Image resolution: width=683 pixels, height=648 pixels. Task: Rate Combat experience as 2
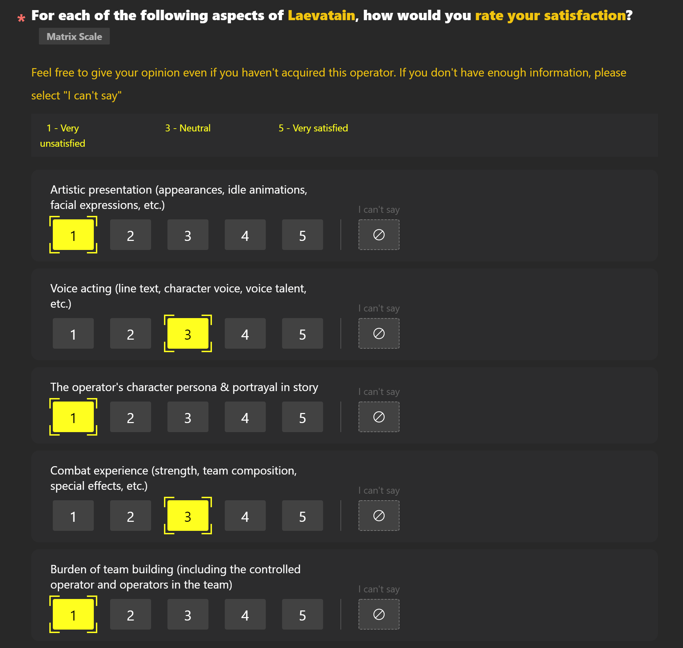click(130, 516)
